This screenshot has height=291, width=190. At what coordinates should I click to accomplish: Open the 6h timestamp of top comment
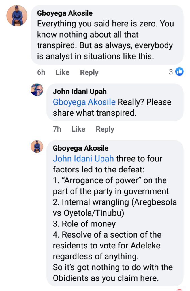[x=41, y=72]
